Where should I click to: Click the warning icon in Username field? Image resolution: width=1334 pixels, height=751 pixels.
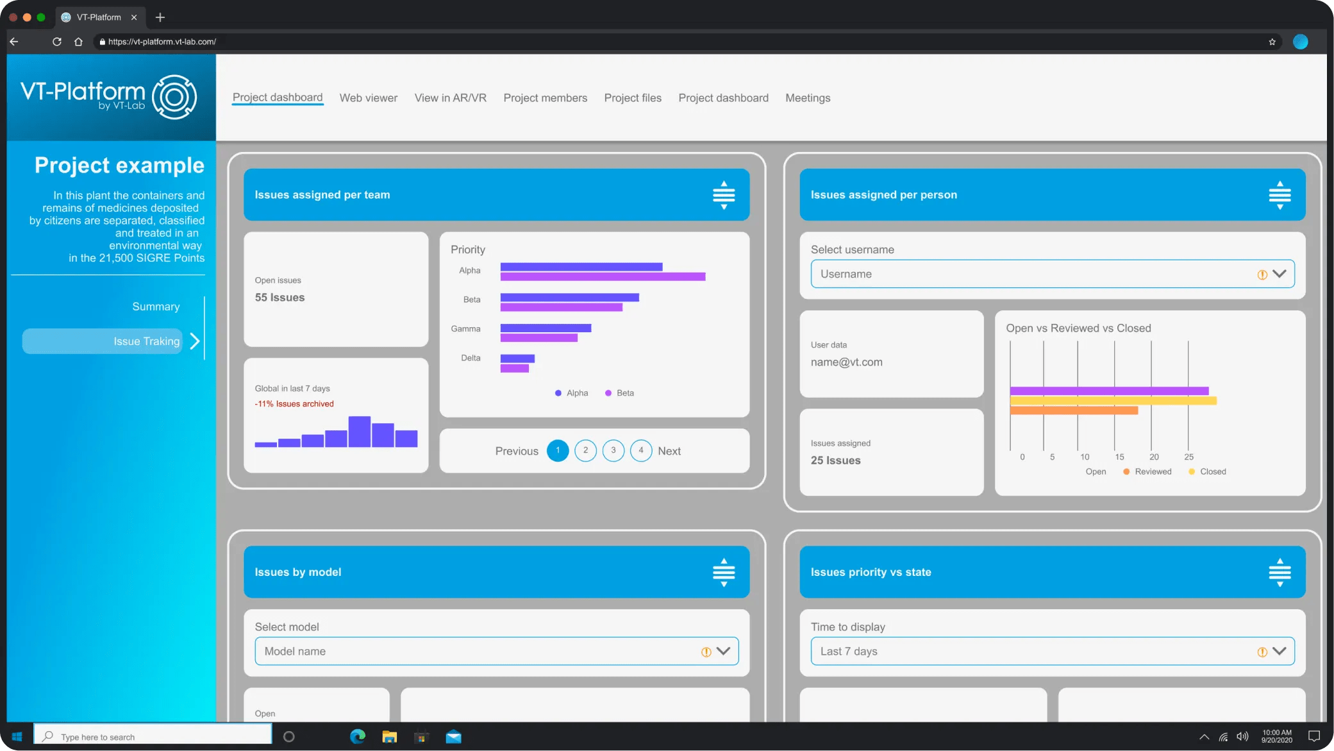click(x=1262, y=274)
